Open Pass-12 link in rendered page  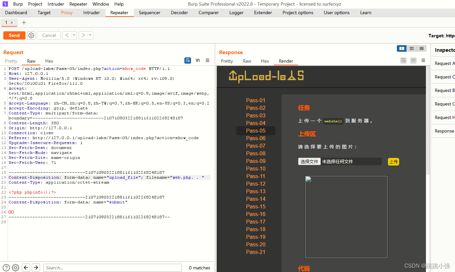[256, 184]
